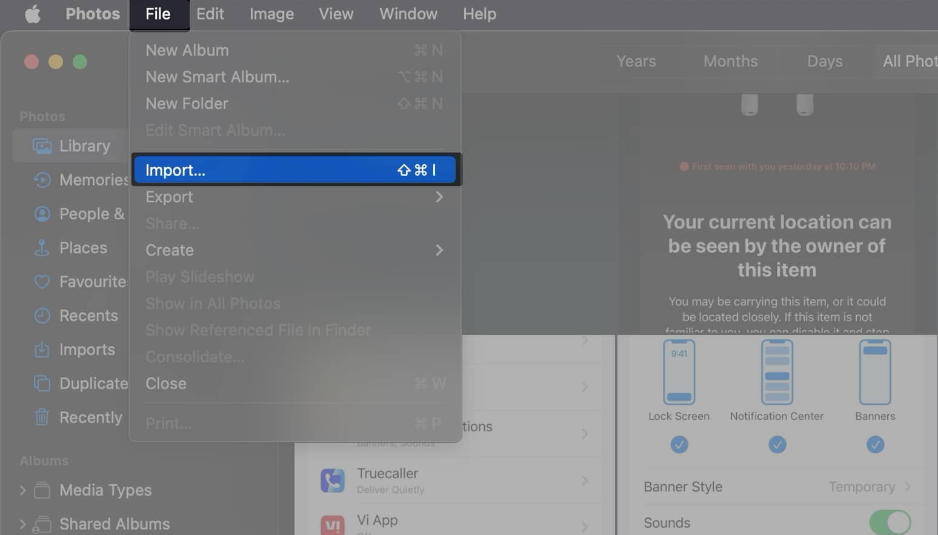Click the Shared Albums folder icon
The height and width of the screenshot is (535, 938).
42,524
